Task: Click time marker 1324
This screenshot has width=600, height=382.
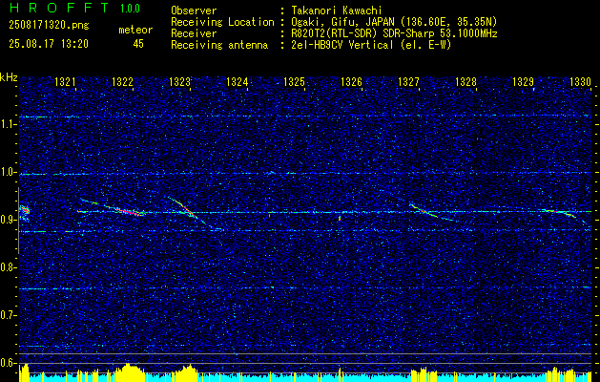Action: 237,81
